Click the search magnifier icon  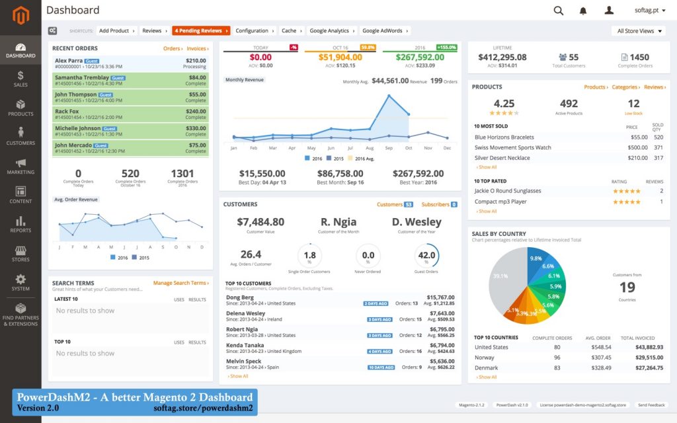pos(559,11)
